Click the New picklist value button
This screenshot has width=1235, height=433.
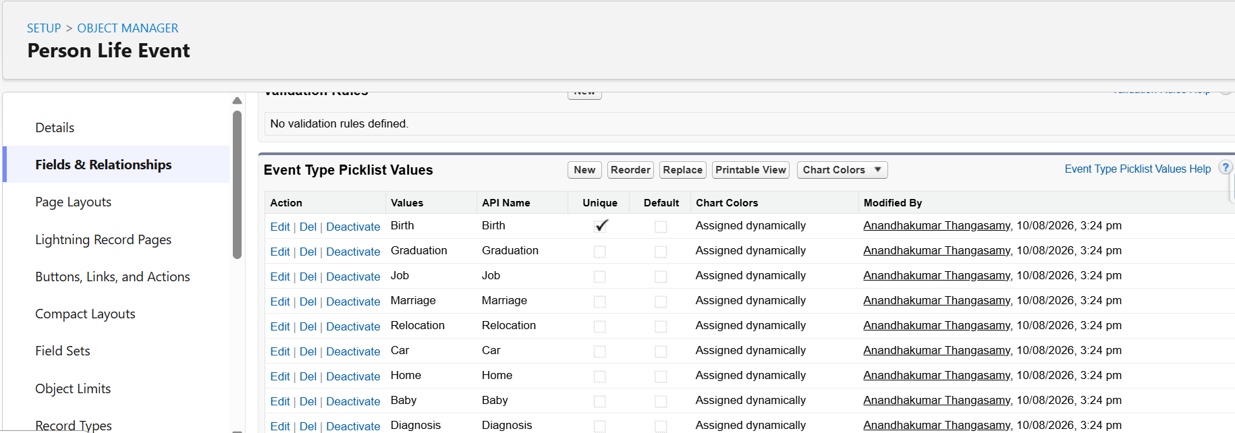[584, 170]
